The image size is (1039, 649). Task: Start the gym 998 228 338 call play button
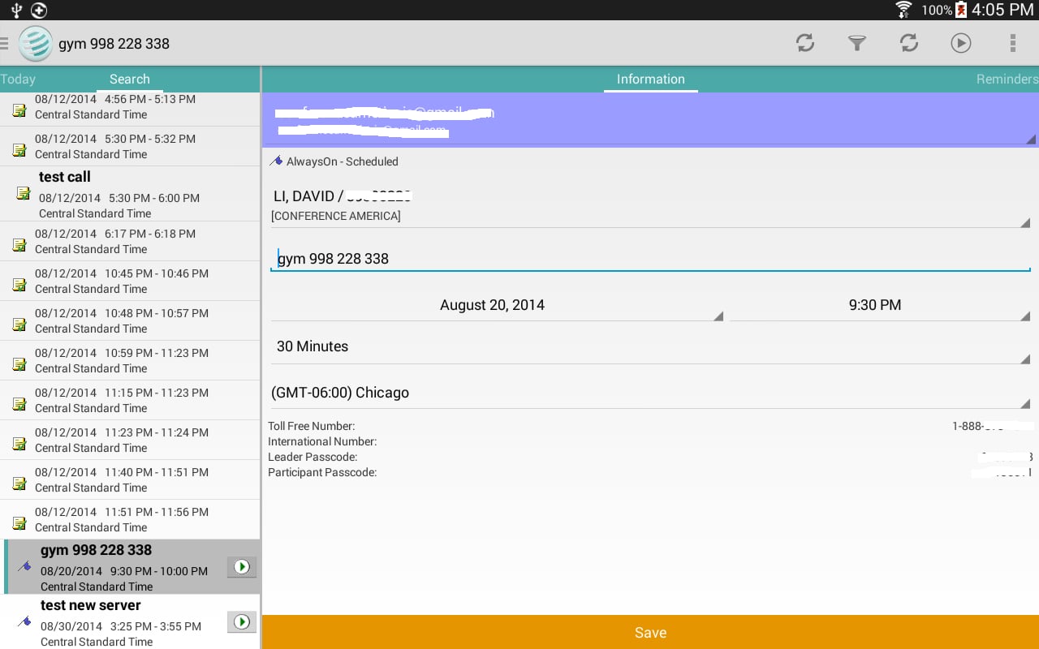point(242,567)
